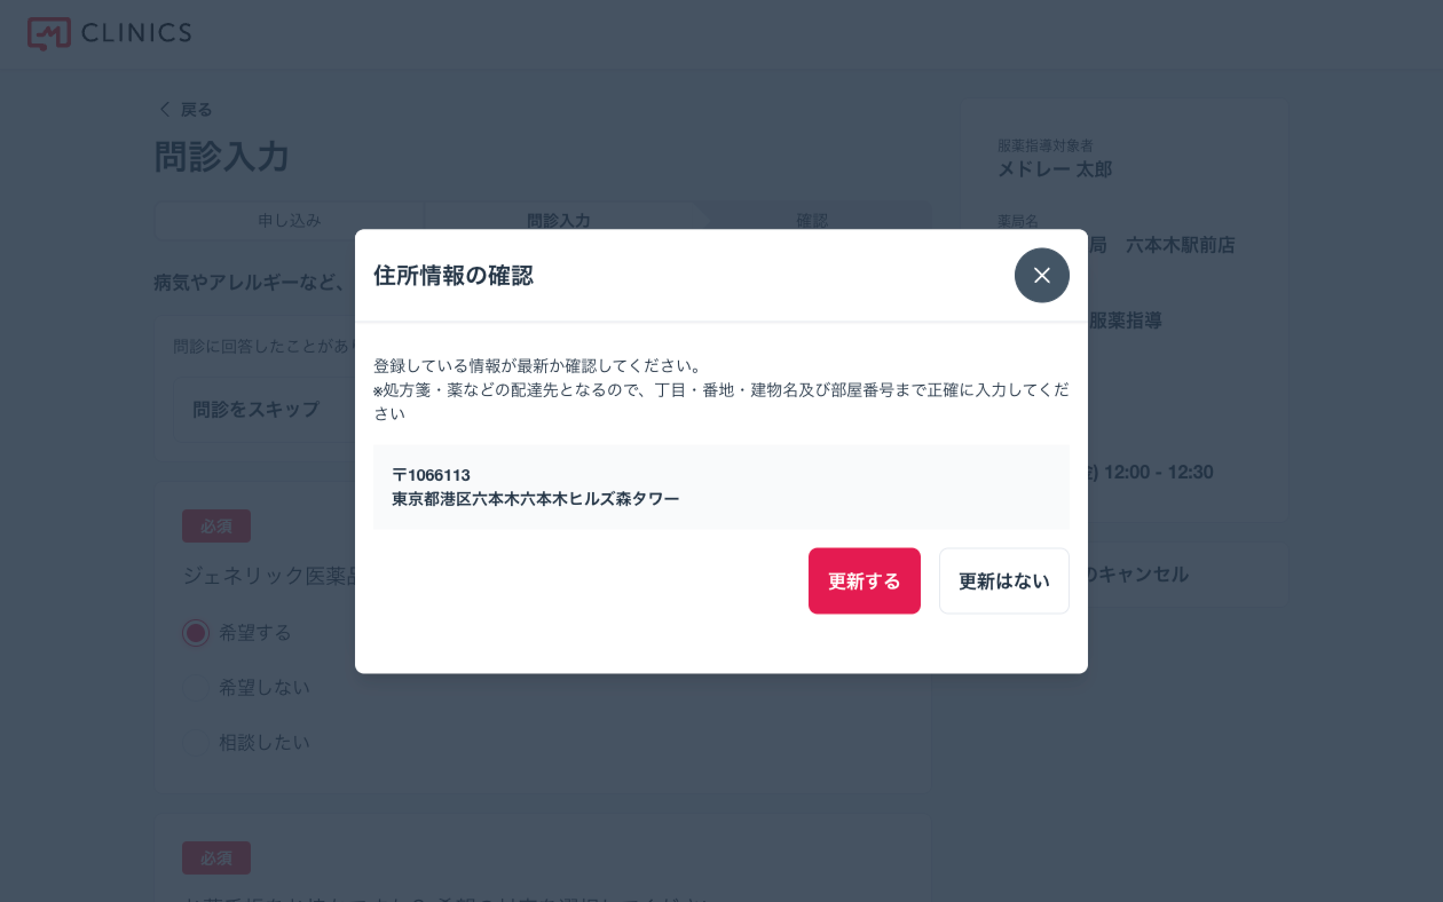Image resolution: width=1443 pixels, height=902 pixels.
Task: Click the pharmacy name 六本木駅前店
Action: click(1180, 244)
